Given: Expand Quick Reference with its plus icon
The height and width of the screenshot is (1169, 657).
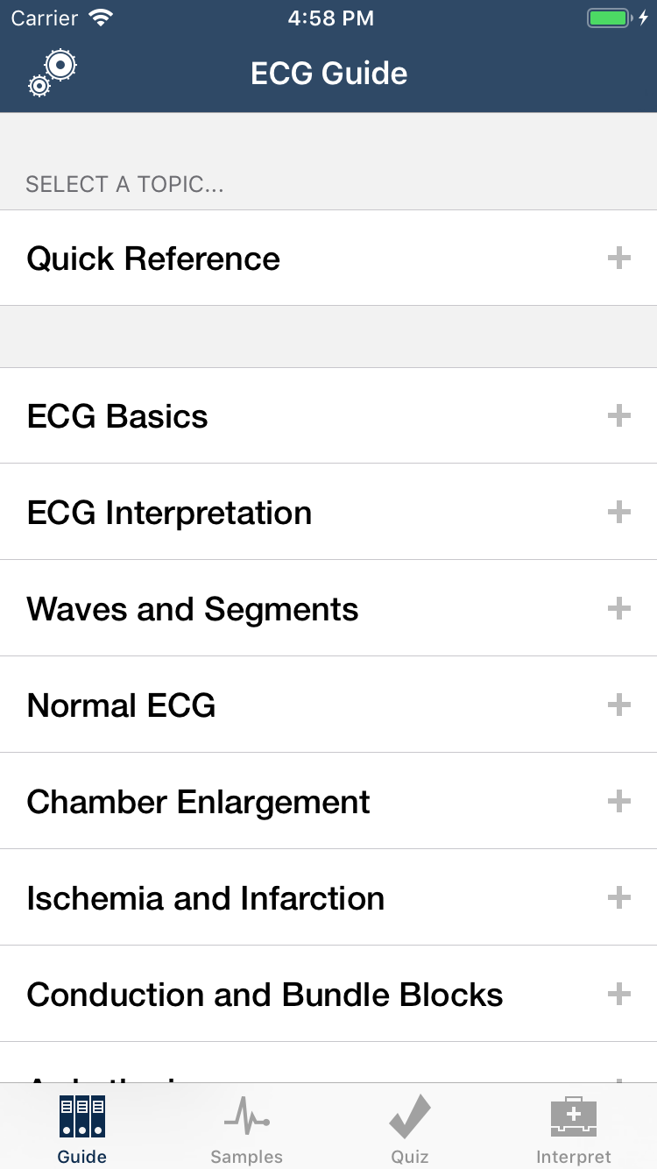Looking at the screenshot, I should click(x=619, y=258).
